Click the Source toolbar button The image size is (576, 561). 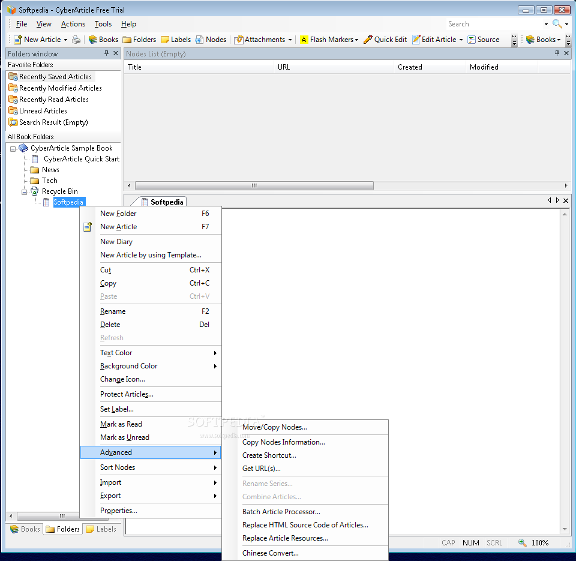pyautogui.click(x=484, y=40)
